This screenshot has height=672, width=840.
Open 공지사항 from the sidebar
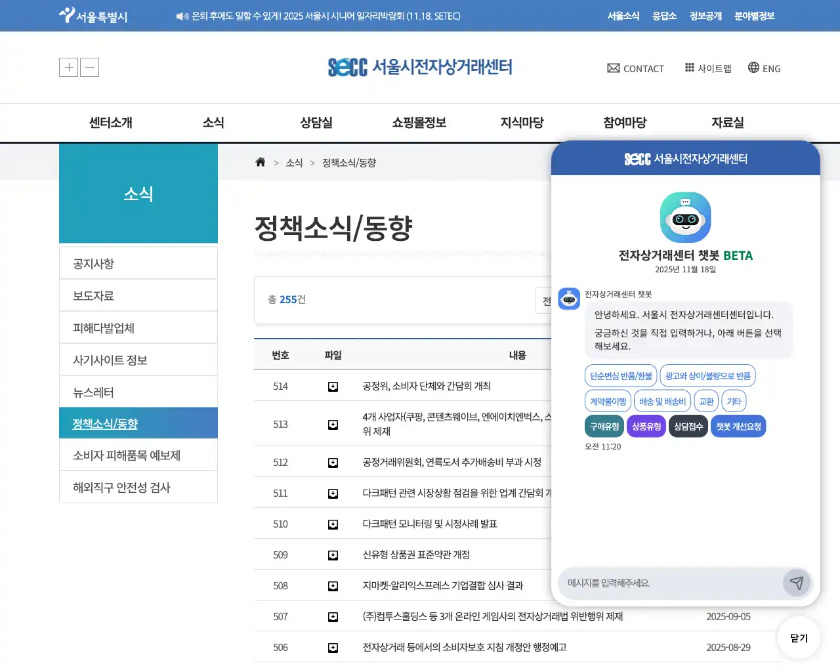pos(93,262)
